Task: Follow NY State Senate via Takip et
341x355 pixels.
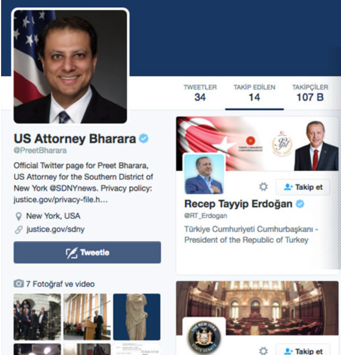Action: point(303,350)
